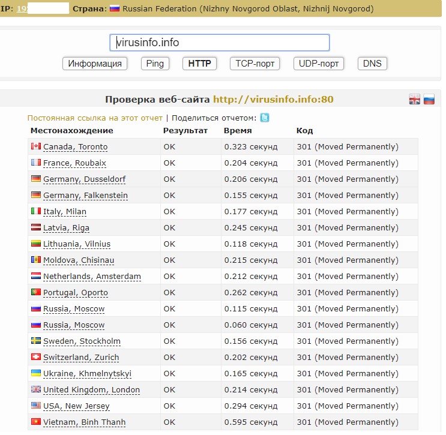Open Italy, Milan location link
This screenshot has width=446, height=435.
point(65,212)
